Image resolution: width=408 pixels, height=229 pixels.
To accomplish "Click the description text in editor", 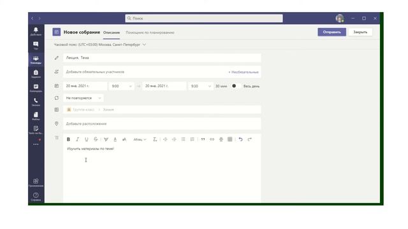I will [x=91, y=149].
